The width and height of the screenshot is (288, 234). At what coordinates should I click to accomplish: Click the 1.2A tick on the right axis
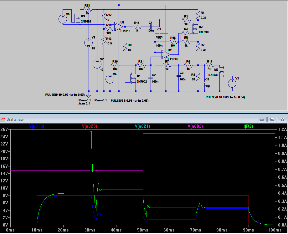[282, 129]
